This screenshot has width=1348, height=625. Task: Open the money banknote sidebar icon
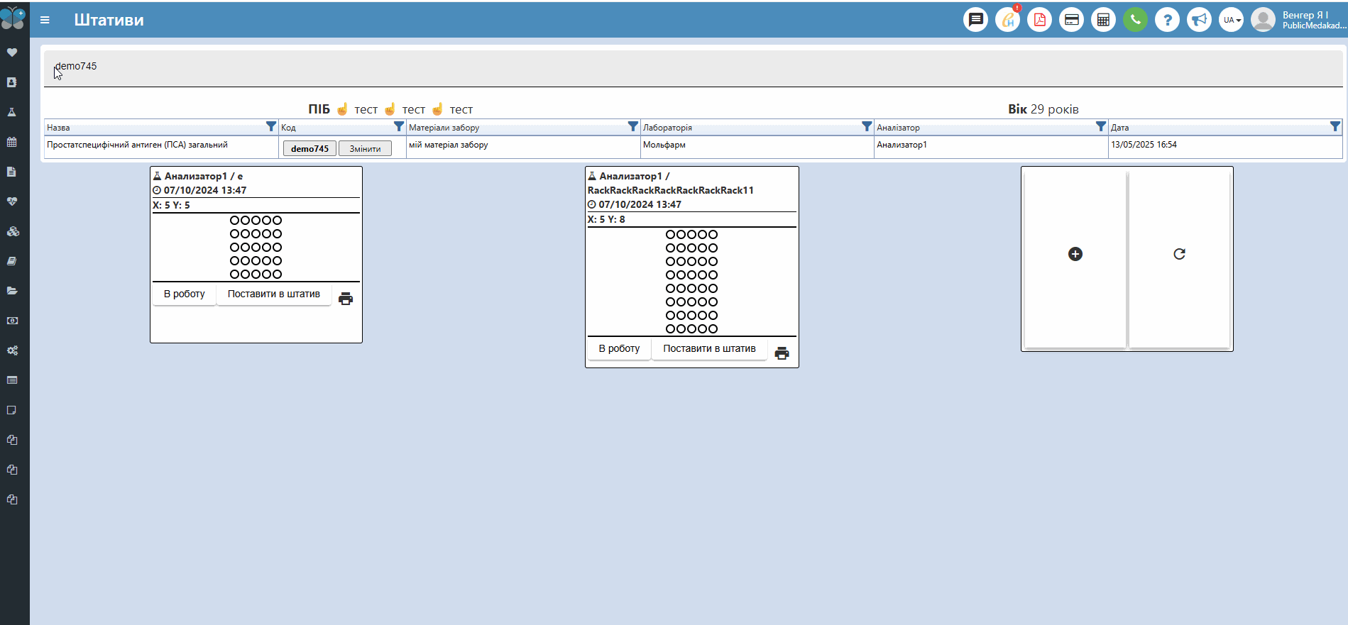point(12,321)
